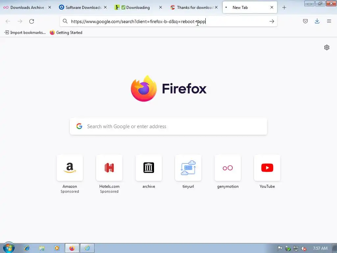Click the Google logo in search box
337x253 pixels.
[79, 126]
